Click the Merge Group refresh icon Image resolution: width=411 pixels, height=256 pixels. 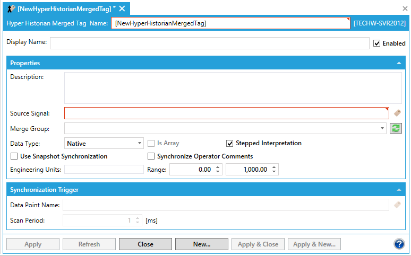(396, 128)
